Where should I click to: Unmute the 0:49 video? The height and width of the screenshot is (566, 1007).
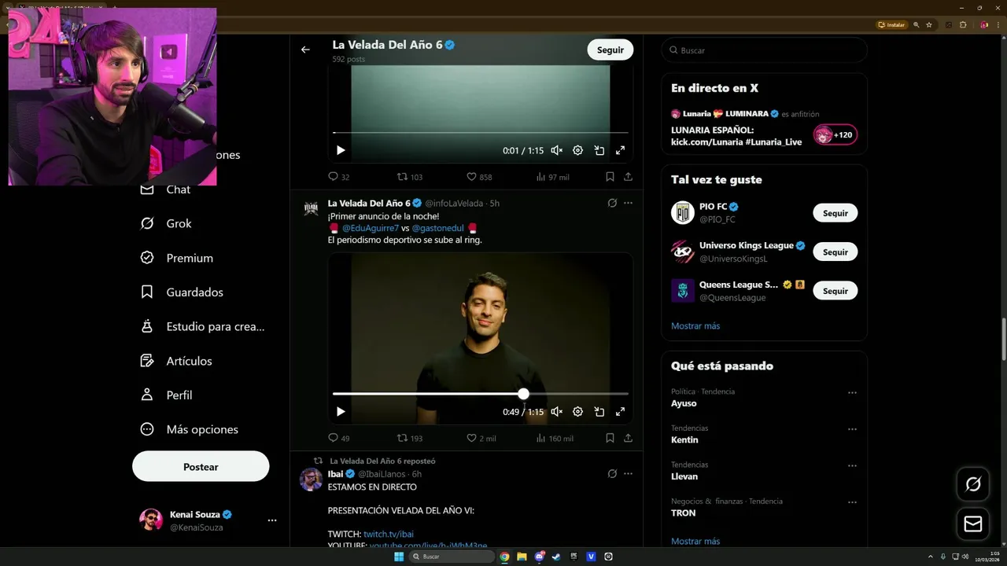coord(556,411)
